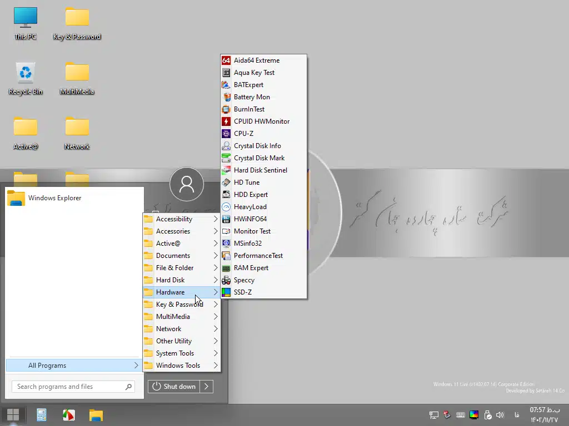
Task: Open HWiNFO64 hardware tool
Action: (250, 219)
